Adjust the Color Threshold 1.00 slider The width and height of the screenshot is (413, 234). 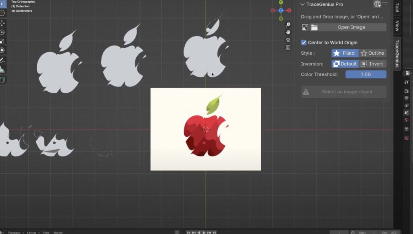tap(366, 74)
